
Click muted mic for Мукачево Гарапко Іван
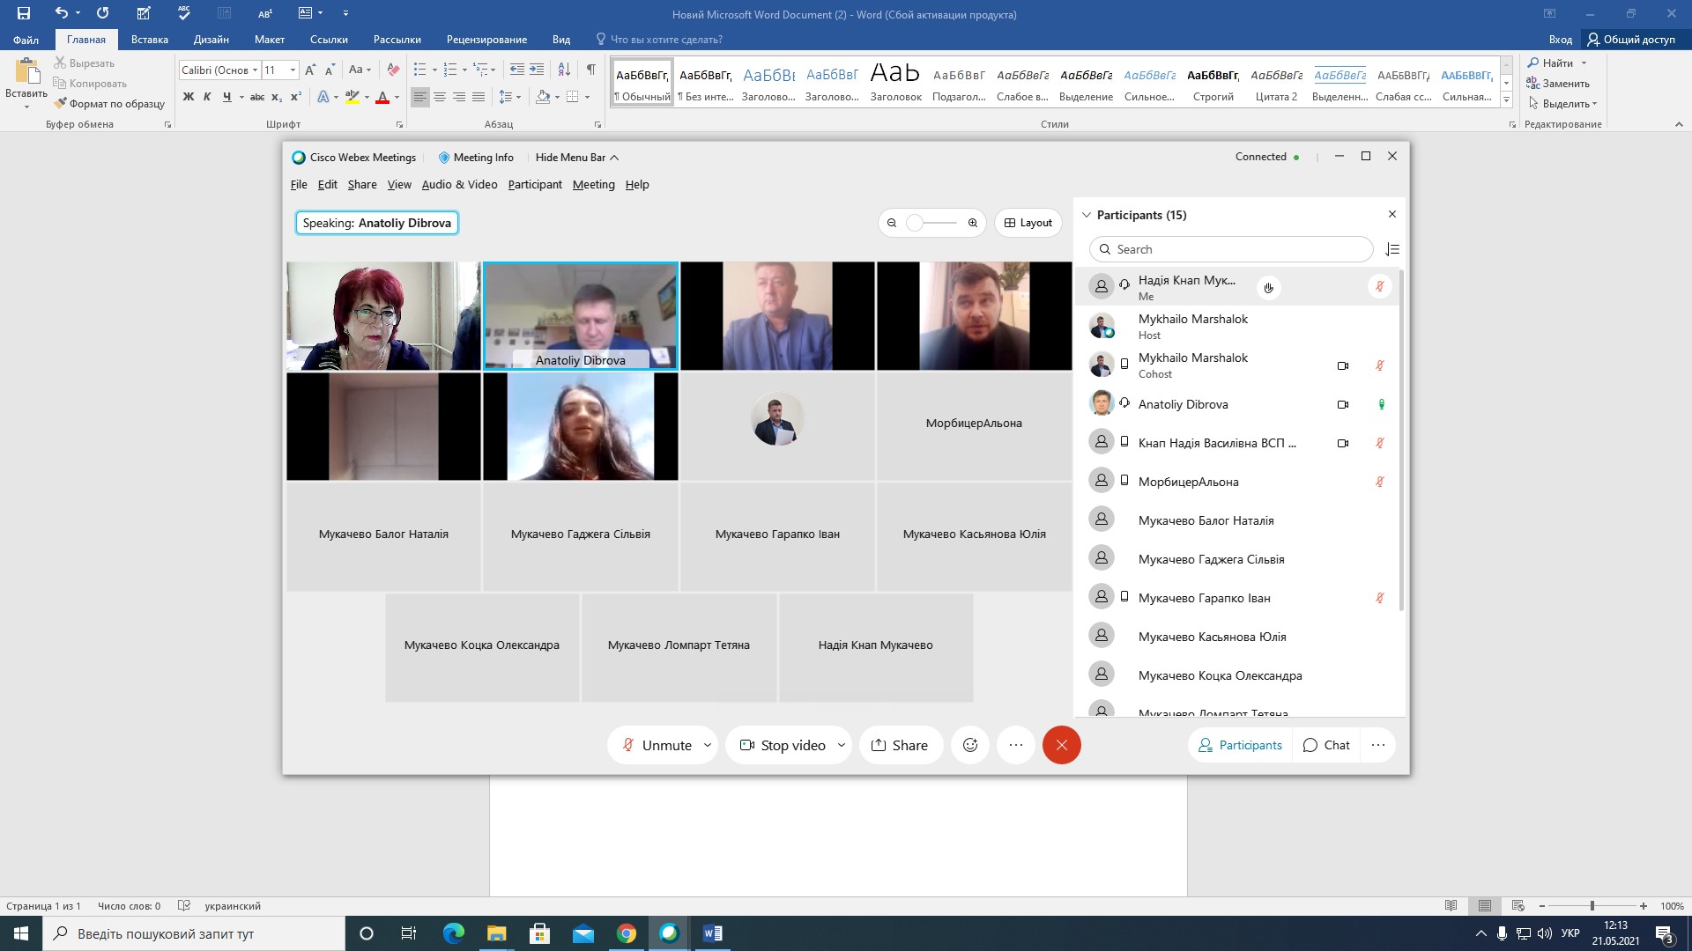click(1380, 598)
